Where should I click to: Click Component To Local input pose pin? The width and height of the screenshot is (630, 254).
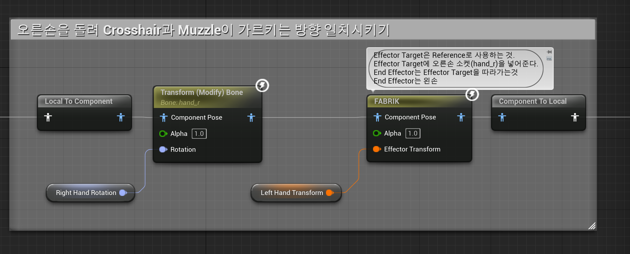point(502,117)
